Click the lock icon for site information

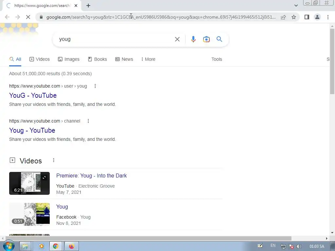pos(41,17)
